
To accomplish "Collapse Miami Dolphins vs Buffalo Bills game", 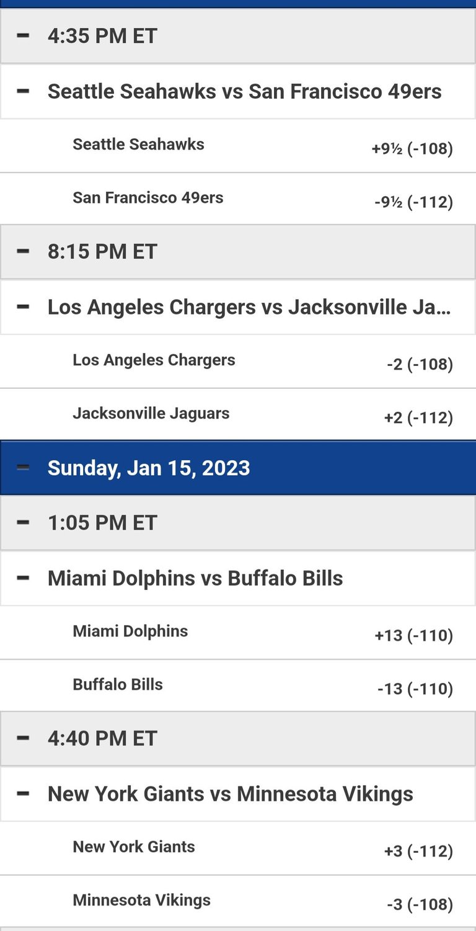I will click(x=23, y=577).
